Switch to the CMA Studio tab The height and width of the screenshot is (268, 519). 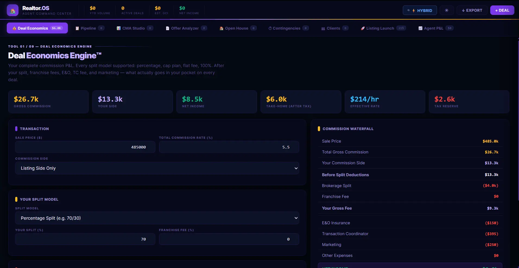coord(135,28)
